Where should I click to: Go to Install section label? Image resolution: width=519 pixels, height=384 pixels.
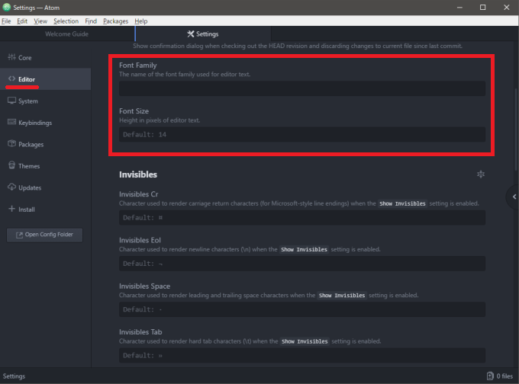[x=27, y=210]
